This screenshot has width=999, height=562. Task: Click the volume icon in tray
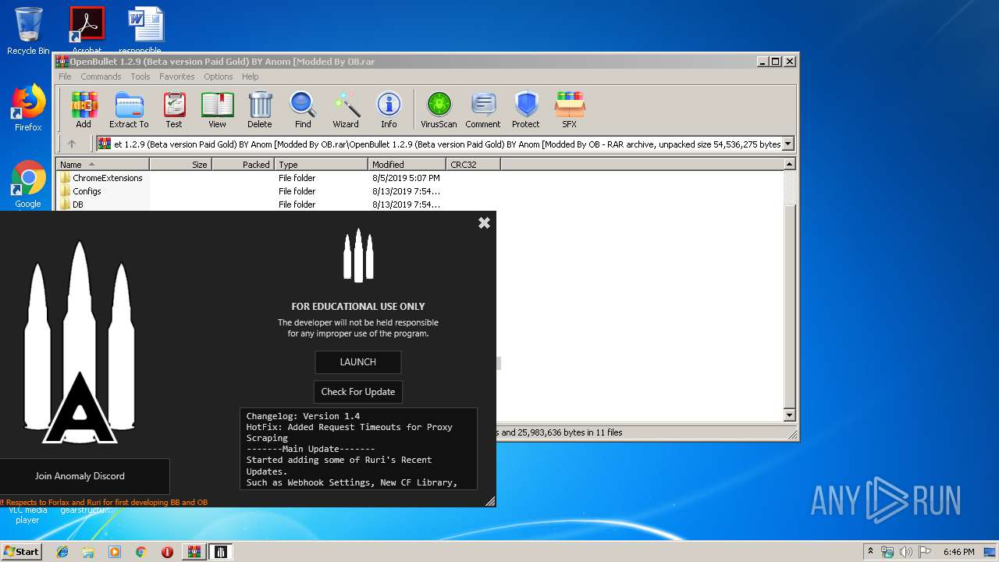click(x=905, y=552)
